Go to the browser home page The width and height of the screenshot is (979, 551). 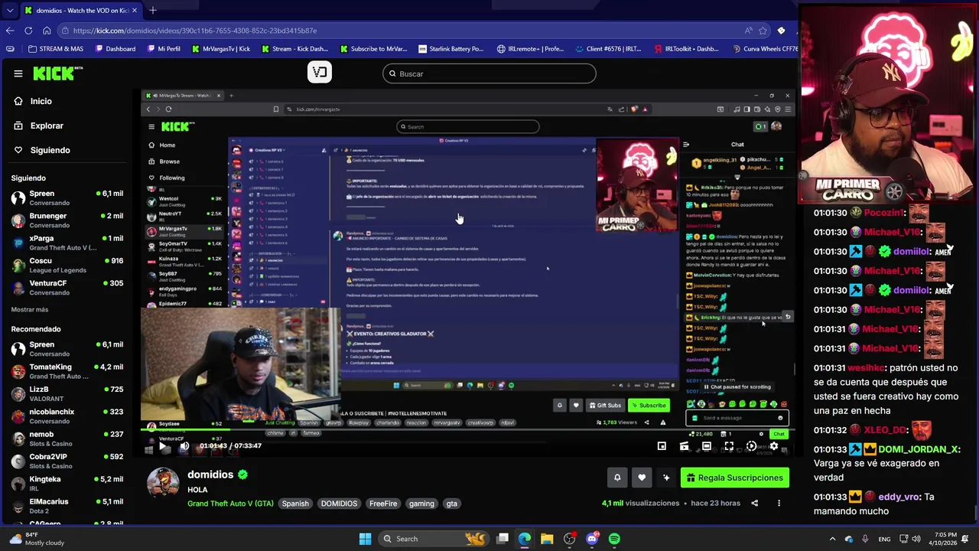tap(47, 31)
